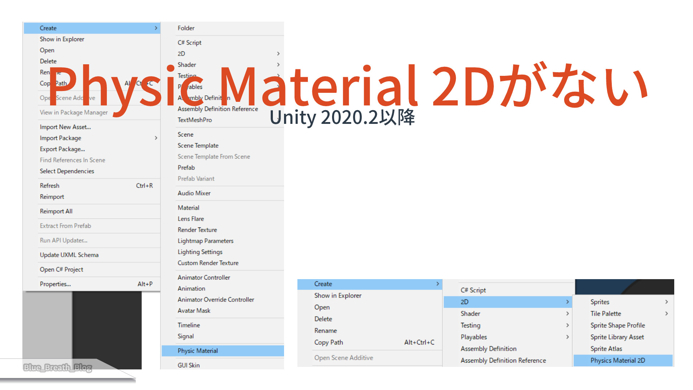
Task: Click Show in Explorer in right menu
Action: point(338,296)
